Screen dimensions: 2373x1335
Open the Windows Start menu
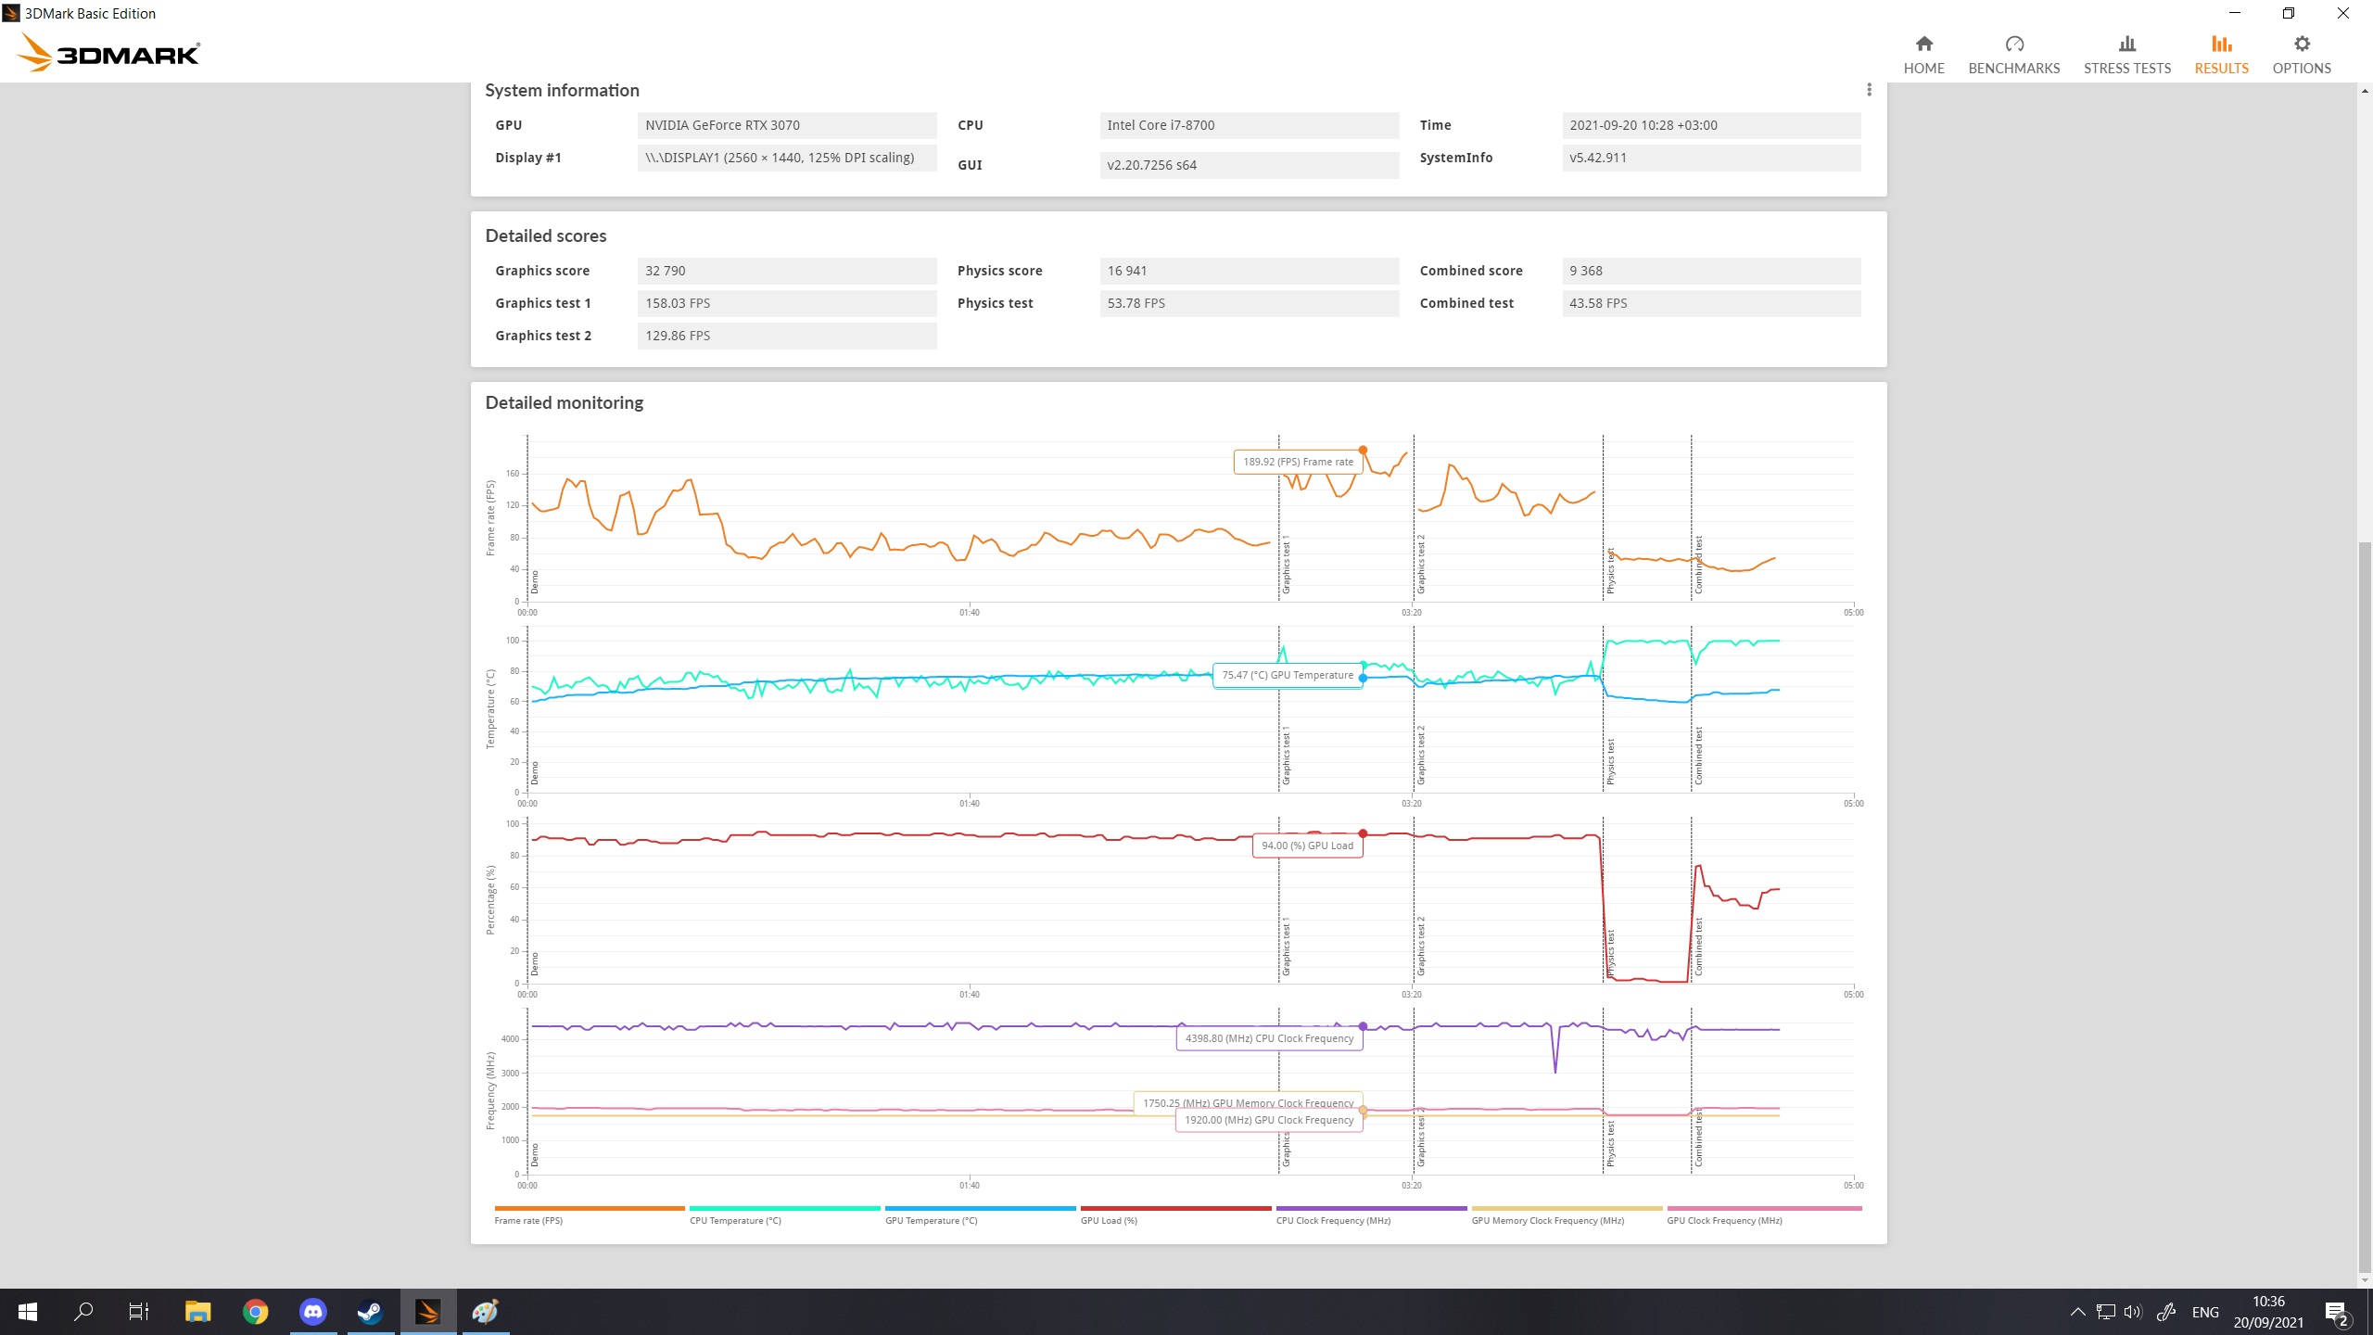pos(28,1312)
